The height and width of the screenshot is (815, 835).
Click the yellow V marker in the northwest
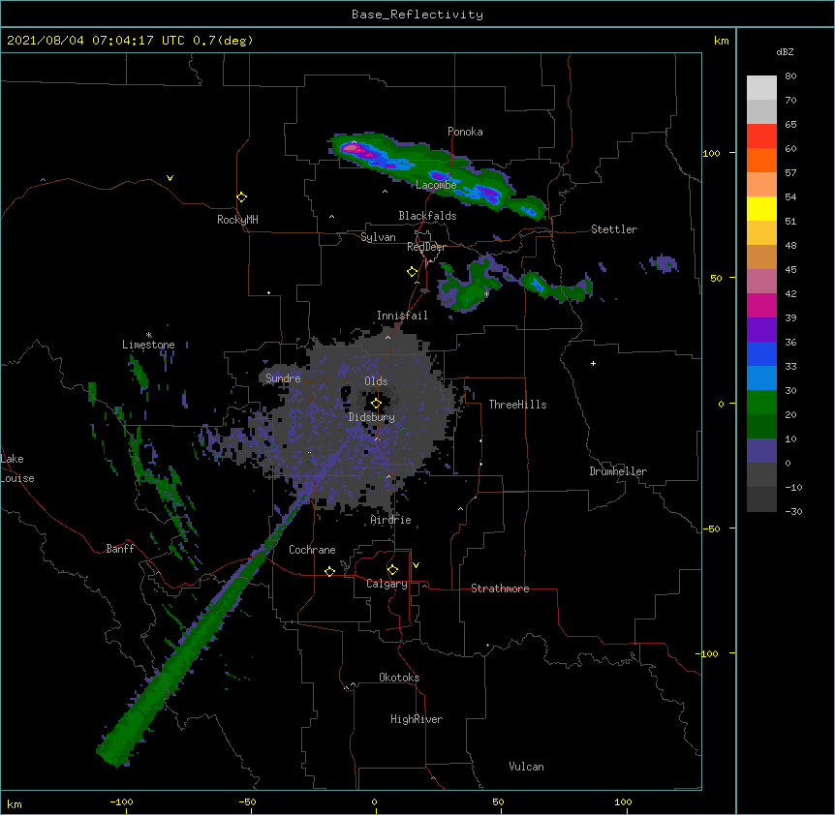point(170,178)
